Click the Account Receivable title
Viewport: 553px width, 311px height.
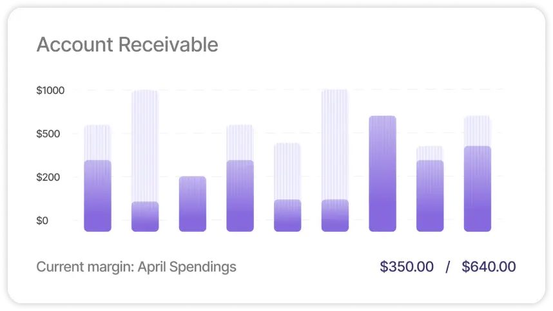point(127,45)
